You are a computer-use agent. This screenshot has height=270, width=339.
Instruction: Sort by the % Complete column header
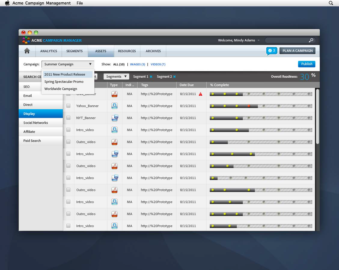(x=261, y=85)
